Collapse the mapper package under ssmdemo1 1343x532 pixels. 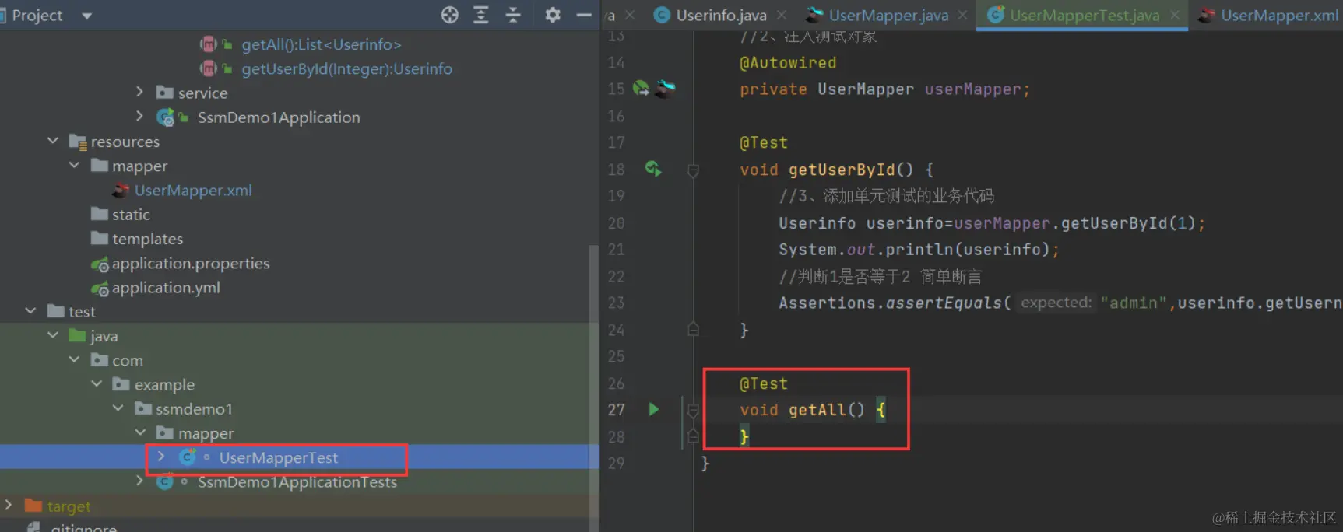pyautogui.click(x=140, y=432)
